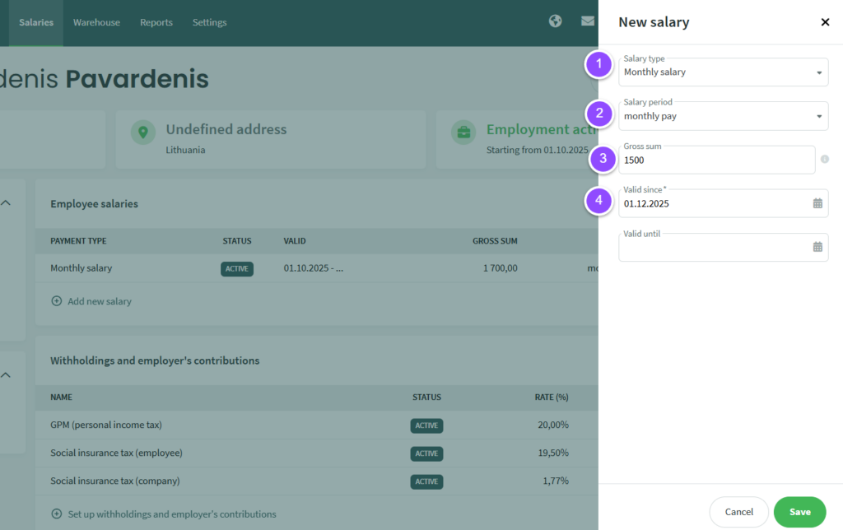Expand the Salary period dropdown
Viewport: 843px width, 530px height.
pyautogui.click(x=818, y=117)
